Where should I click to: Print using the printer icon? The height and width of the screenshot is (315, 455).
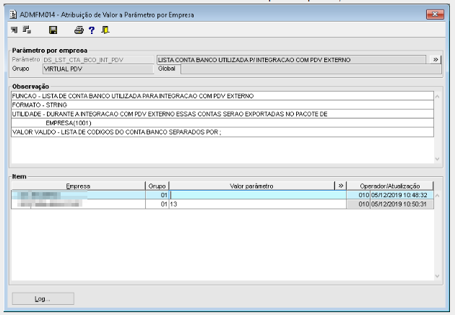click(79, 30)
